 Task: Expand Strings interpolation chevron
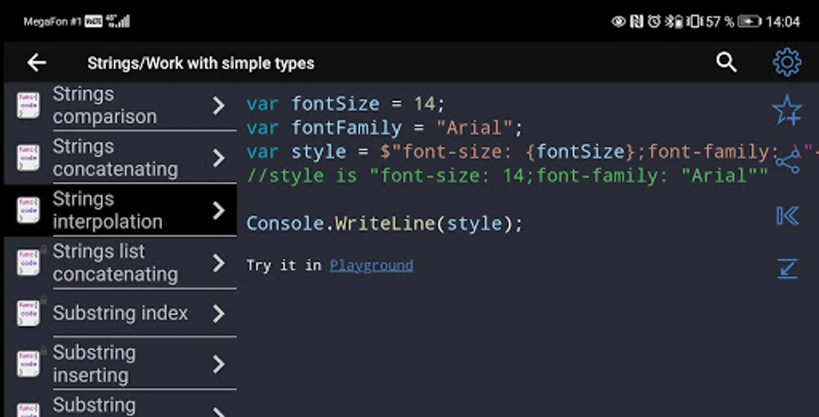pos(218,210)
